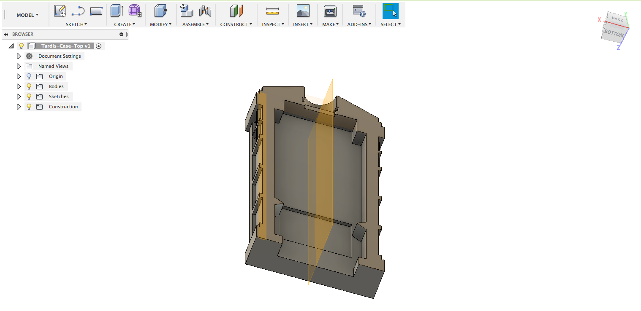641x311 pixels.
Task: Activate the Select tool icon
Action: (391, 11)
